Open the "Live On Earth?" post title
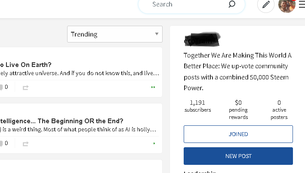 (26, 65)
